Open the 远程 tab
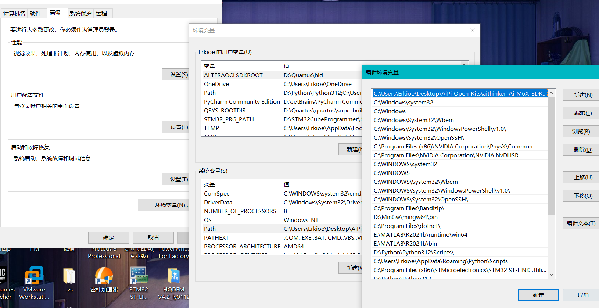 101,14
